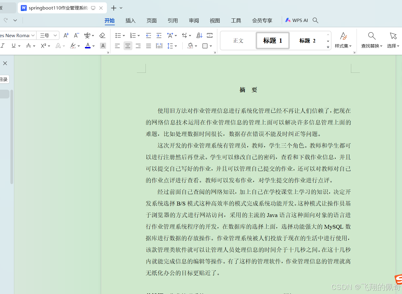Open the 会员专享 ribbon tab

point(262,20)
